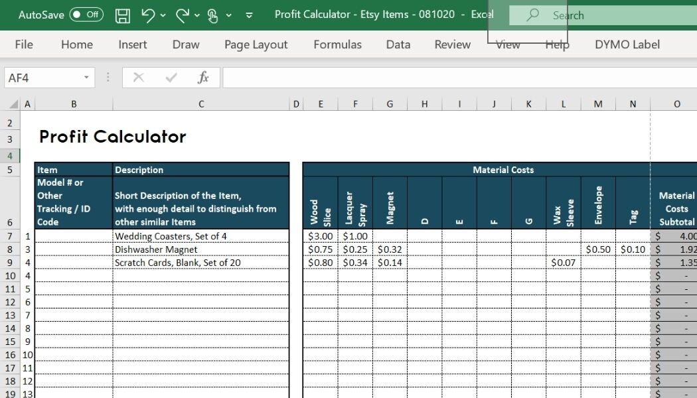Select the $1.00 Lacquer Spray cell
This screenshot has width=697, height=398.
point(355,236)
